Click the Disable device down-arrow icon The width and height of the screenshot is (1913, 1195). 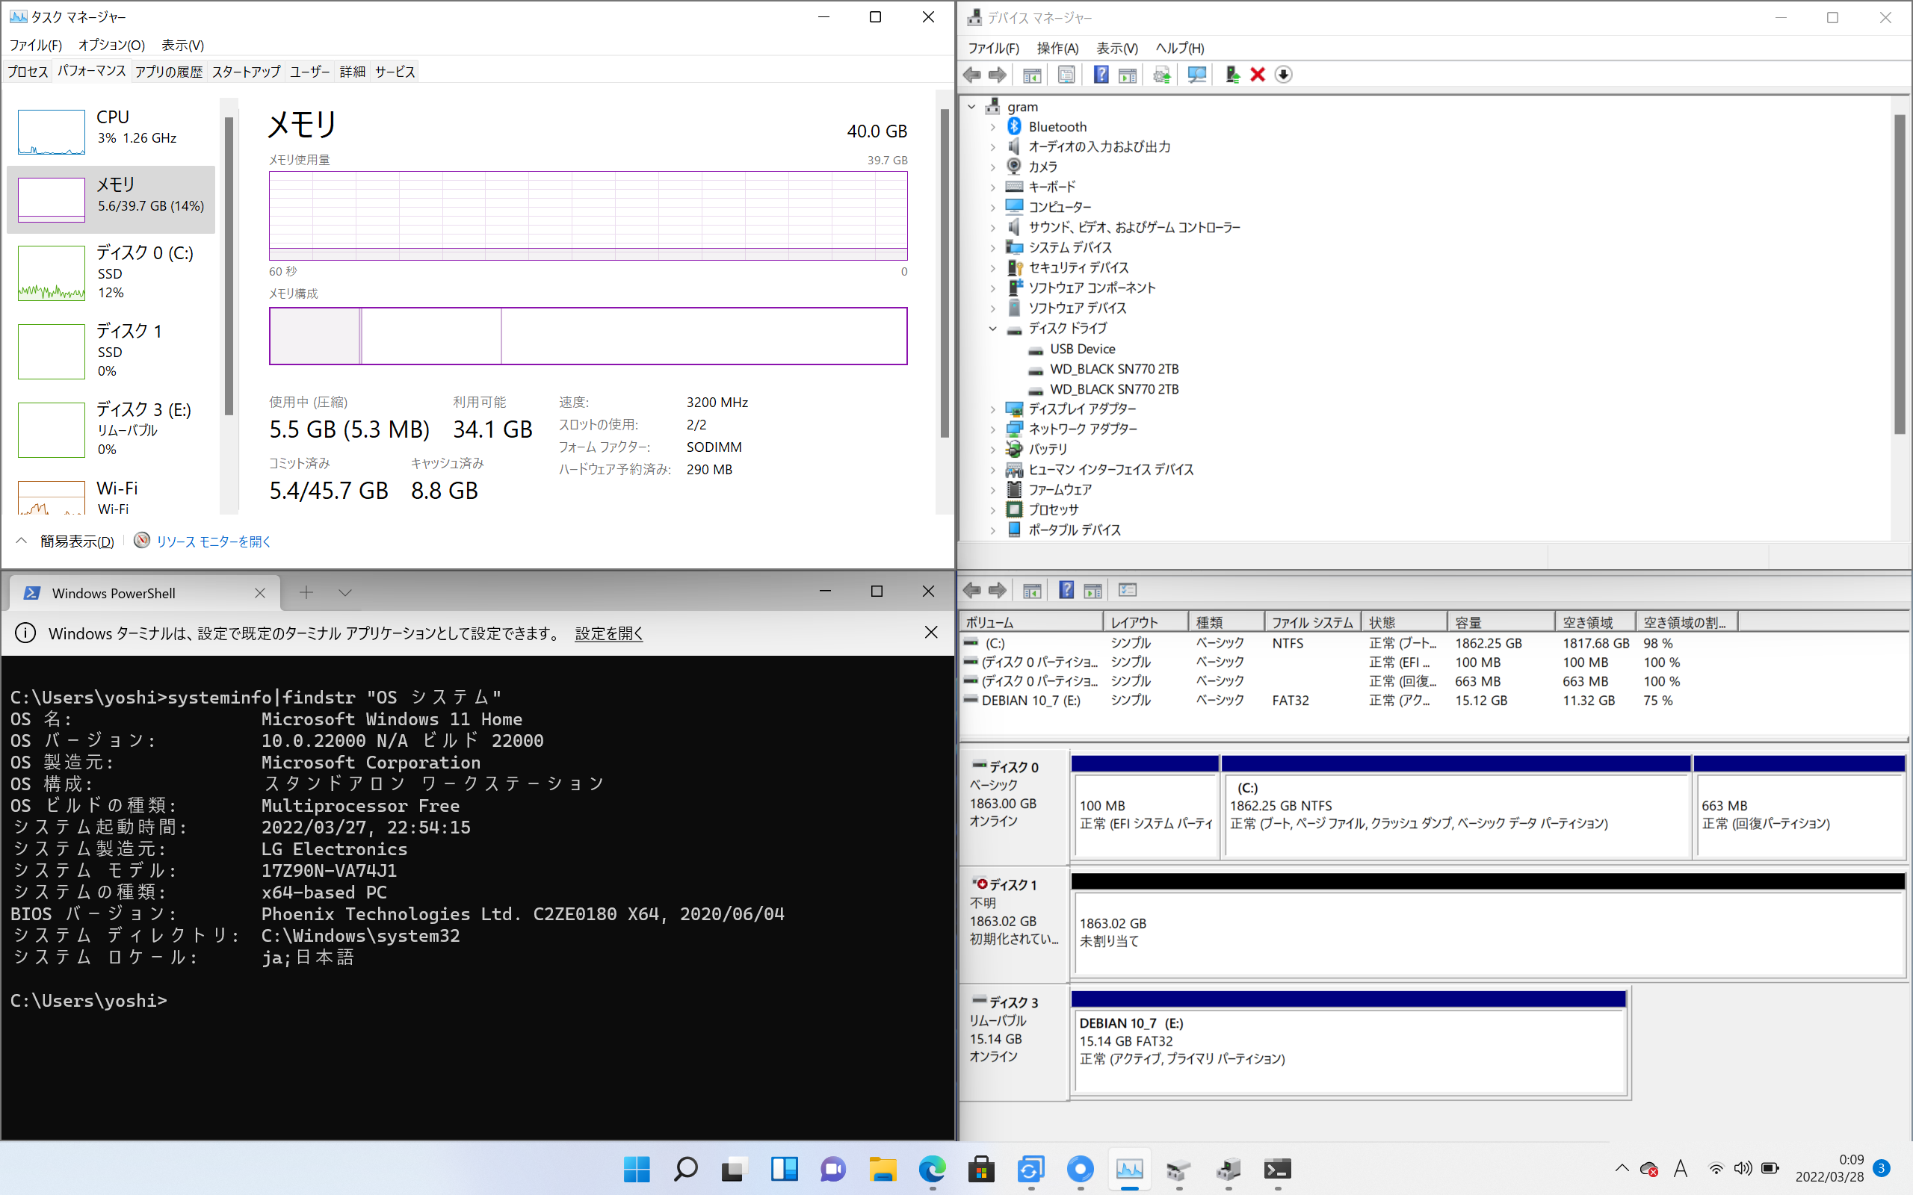[1283, 75]
